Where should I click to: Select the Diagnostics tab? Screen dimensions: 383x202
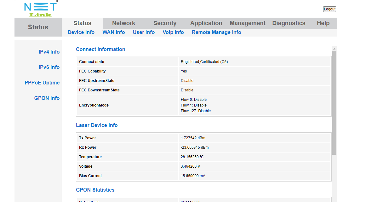coord(289,23)
